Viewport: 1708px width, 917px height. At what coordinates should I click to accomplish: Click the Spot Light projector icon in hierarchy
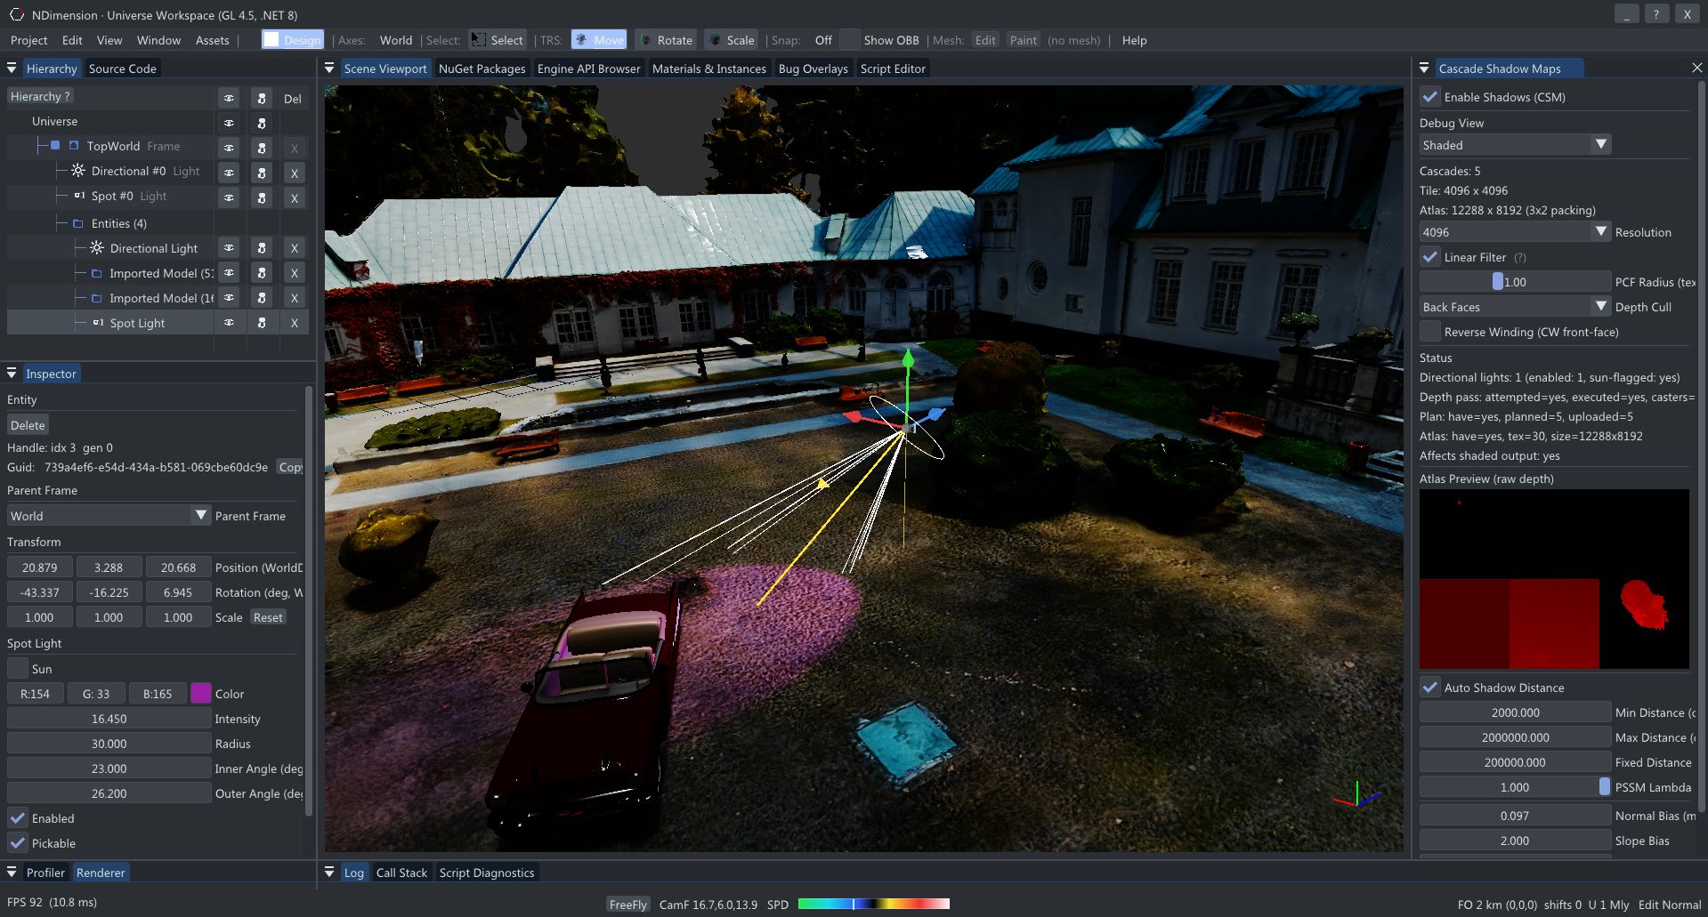coord(98,322)
